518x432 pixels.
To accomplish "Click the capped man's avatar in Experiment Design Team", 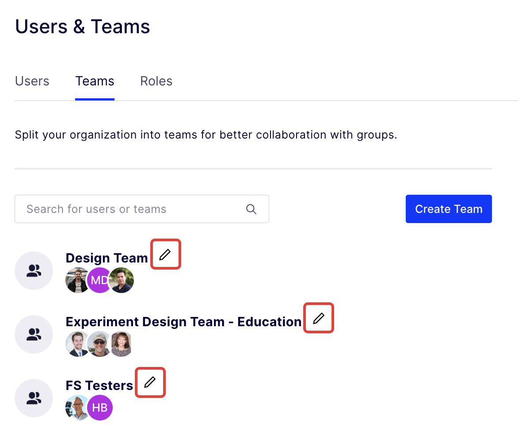I will click(x=99, y=344).
